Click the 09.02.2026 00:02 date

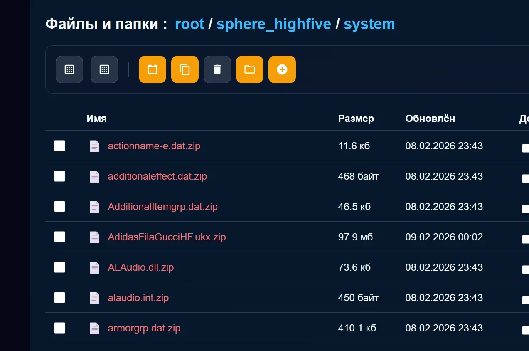[444, 237]
